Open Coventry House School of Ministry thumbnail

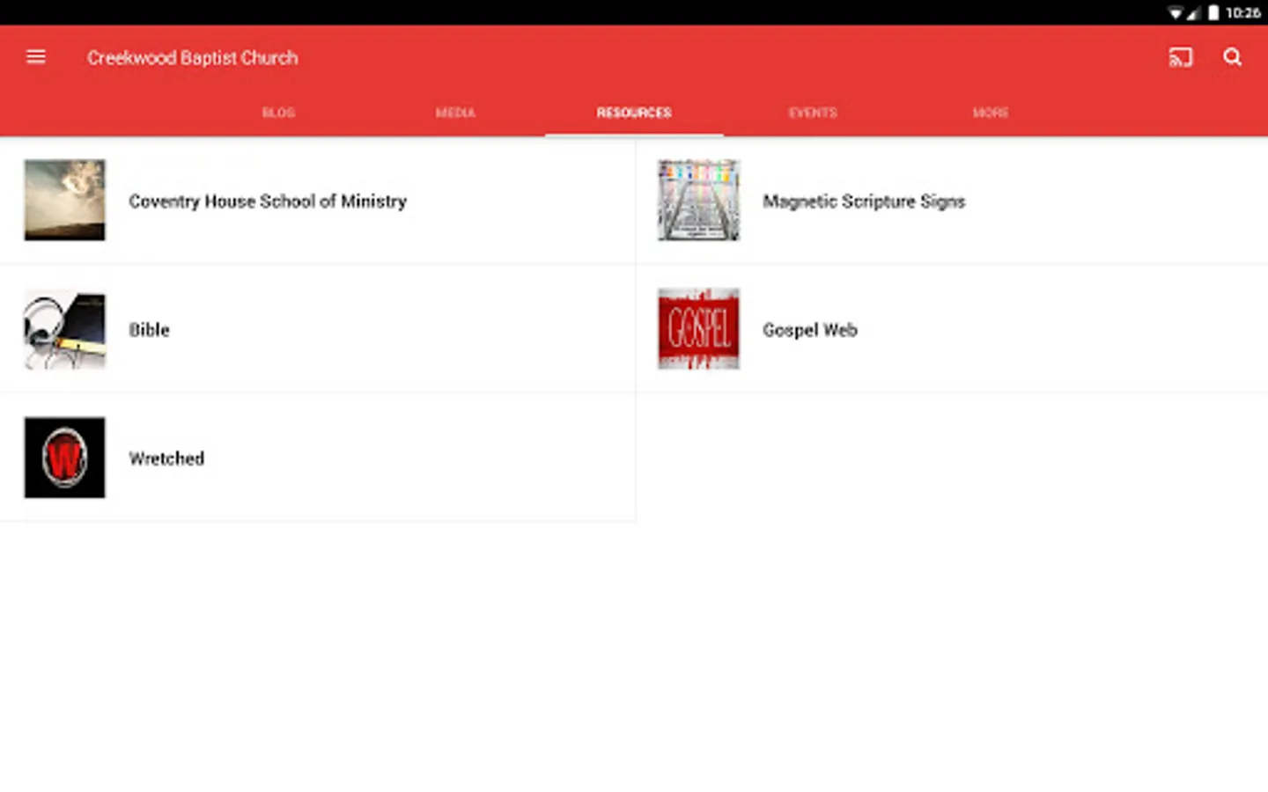point(64,200)
